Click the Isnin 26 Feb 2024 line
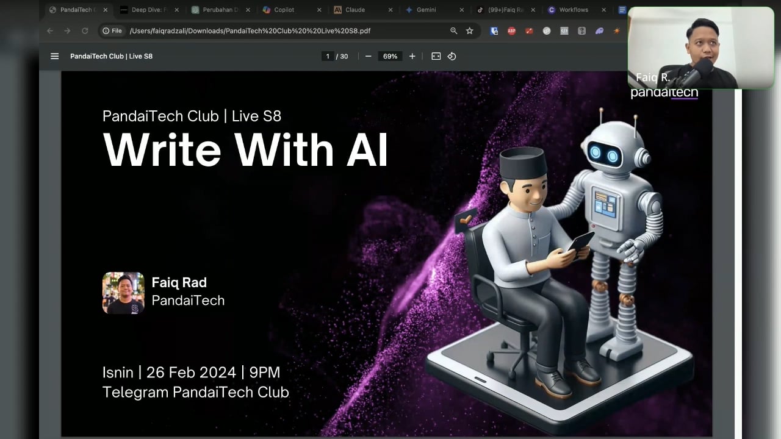This screenshot has height=439, width=781. point(191,372)
